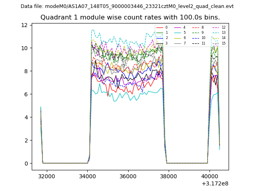This screenshot has height=191, width=254.
Task: Click the x-axis tick label 34000
Action: tap(87, 176)
